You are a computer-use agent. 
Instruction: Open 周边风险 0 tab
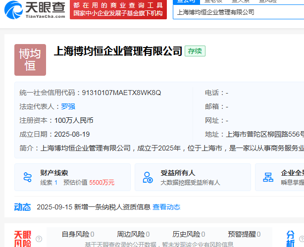click(133, 234)
